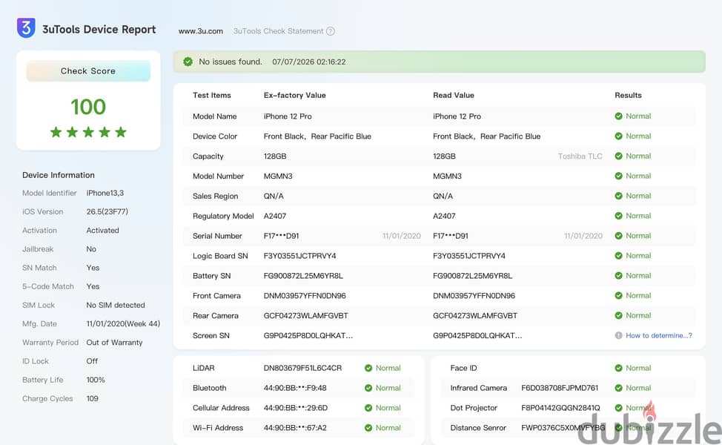This screenshot has height=445, width=722.
Task: Click the ex-factory Serial Number F17•••D91
Action: (281, 236)
